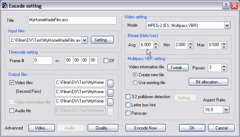Viewport: 240px width, 137px height.
Task: Open the input files Setting button
Action: point(102,40)
